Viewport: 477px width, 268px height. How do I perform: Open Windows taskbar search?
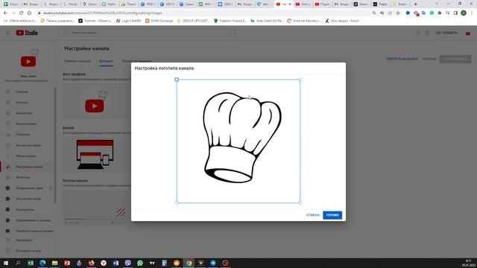click(x=18, y=263)
